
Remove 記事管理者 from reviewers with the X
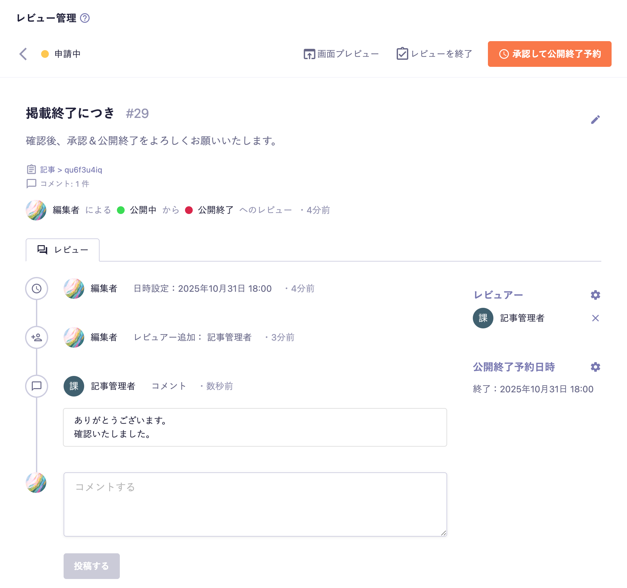[596, 318]
